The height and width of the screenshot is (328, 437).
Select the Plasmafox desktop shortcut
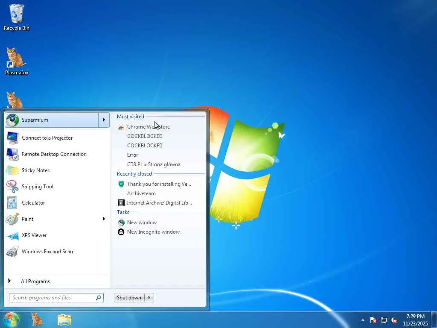click(x=17, y=61)
